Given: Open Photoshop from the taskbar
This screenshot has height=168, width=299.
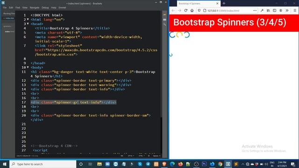Looking at the screenshot, I should [x=204, y=164].
